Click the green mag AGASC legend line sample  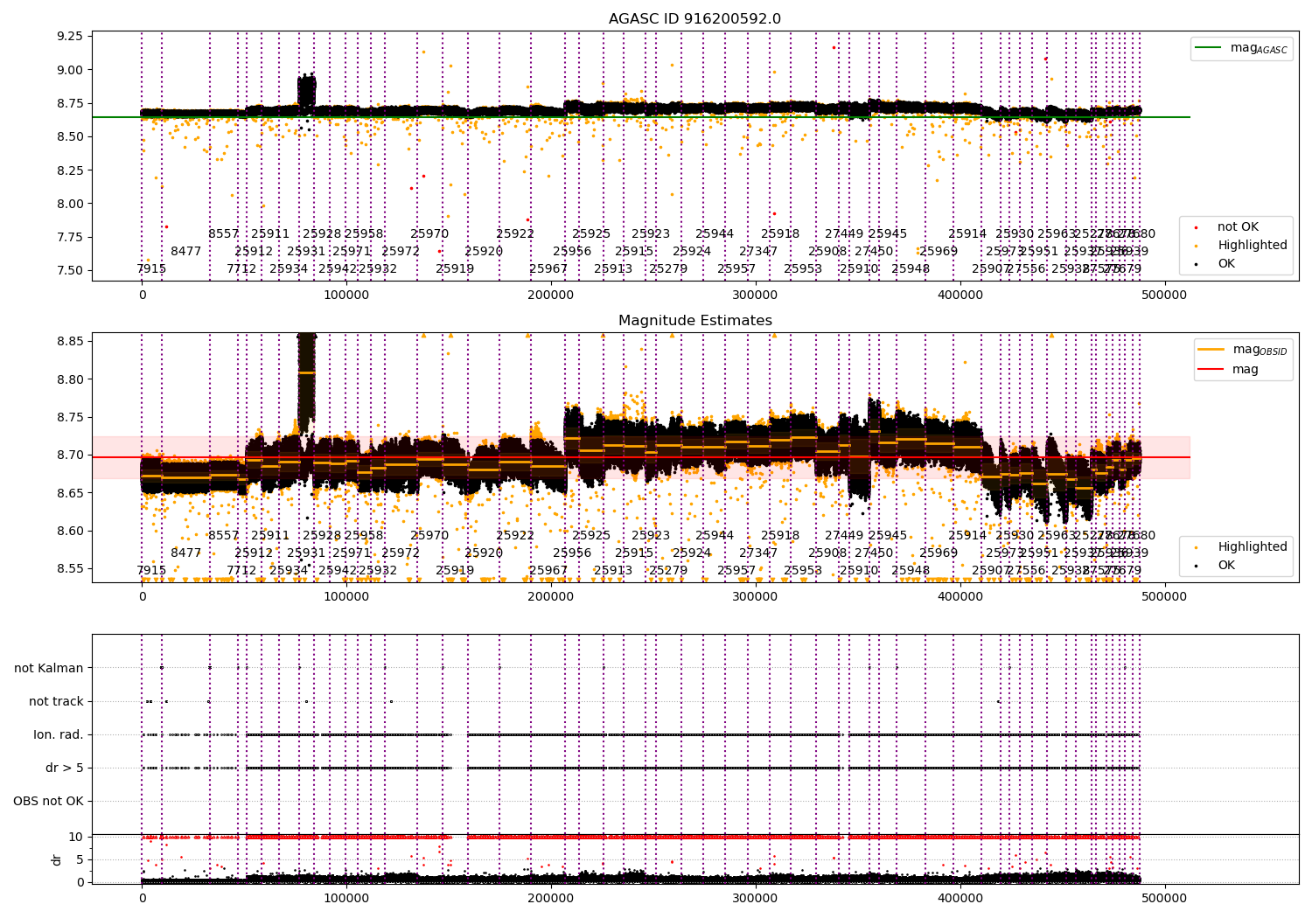click(1209, 48)
